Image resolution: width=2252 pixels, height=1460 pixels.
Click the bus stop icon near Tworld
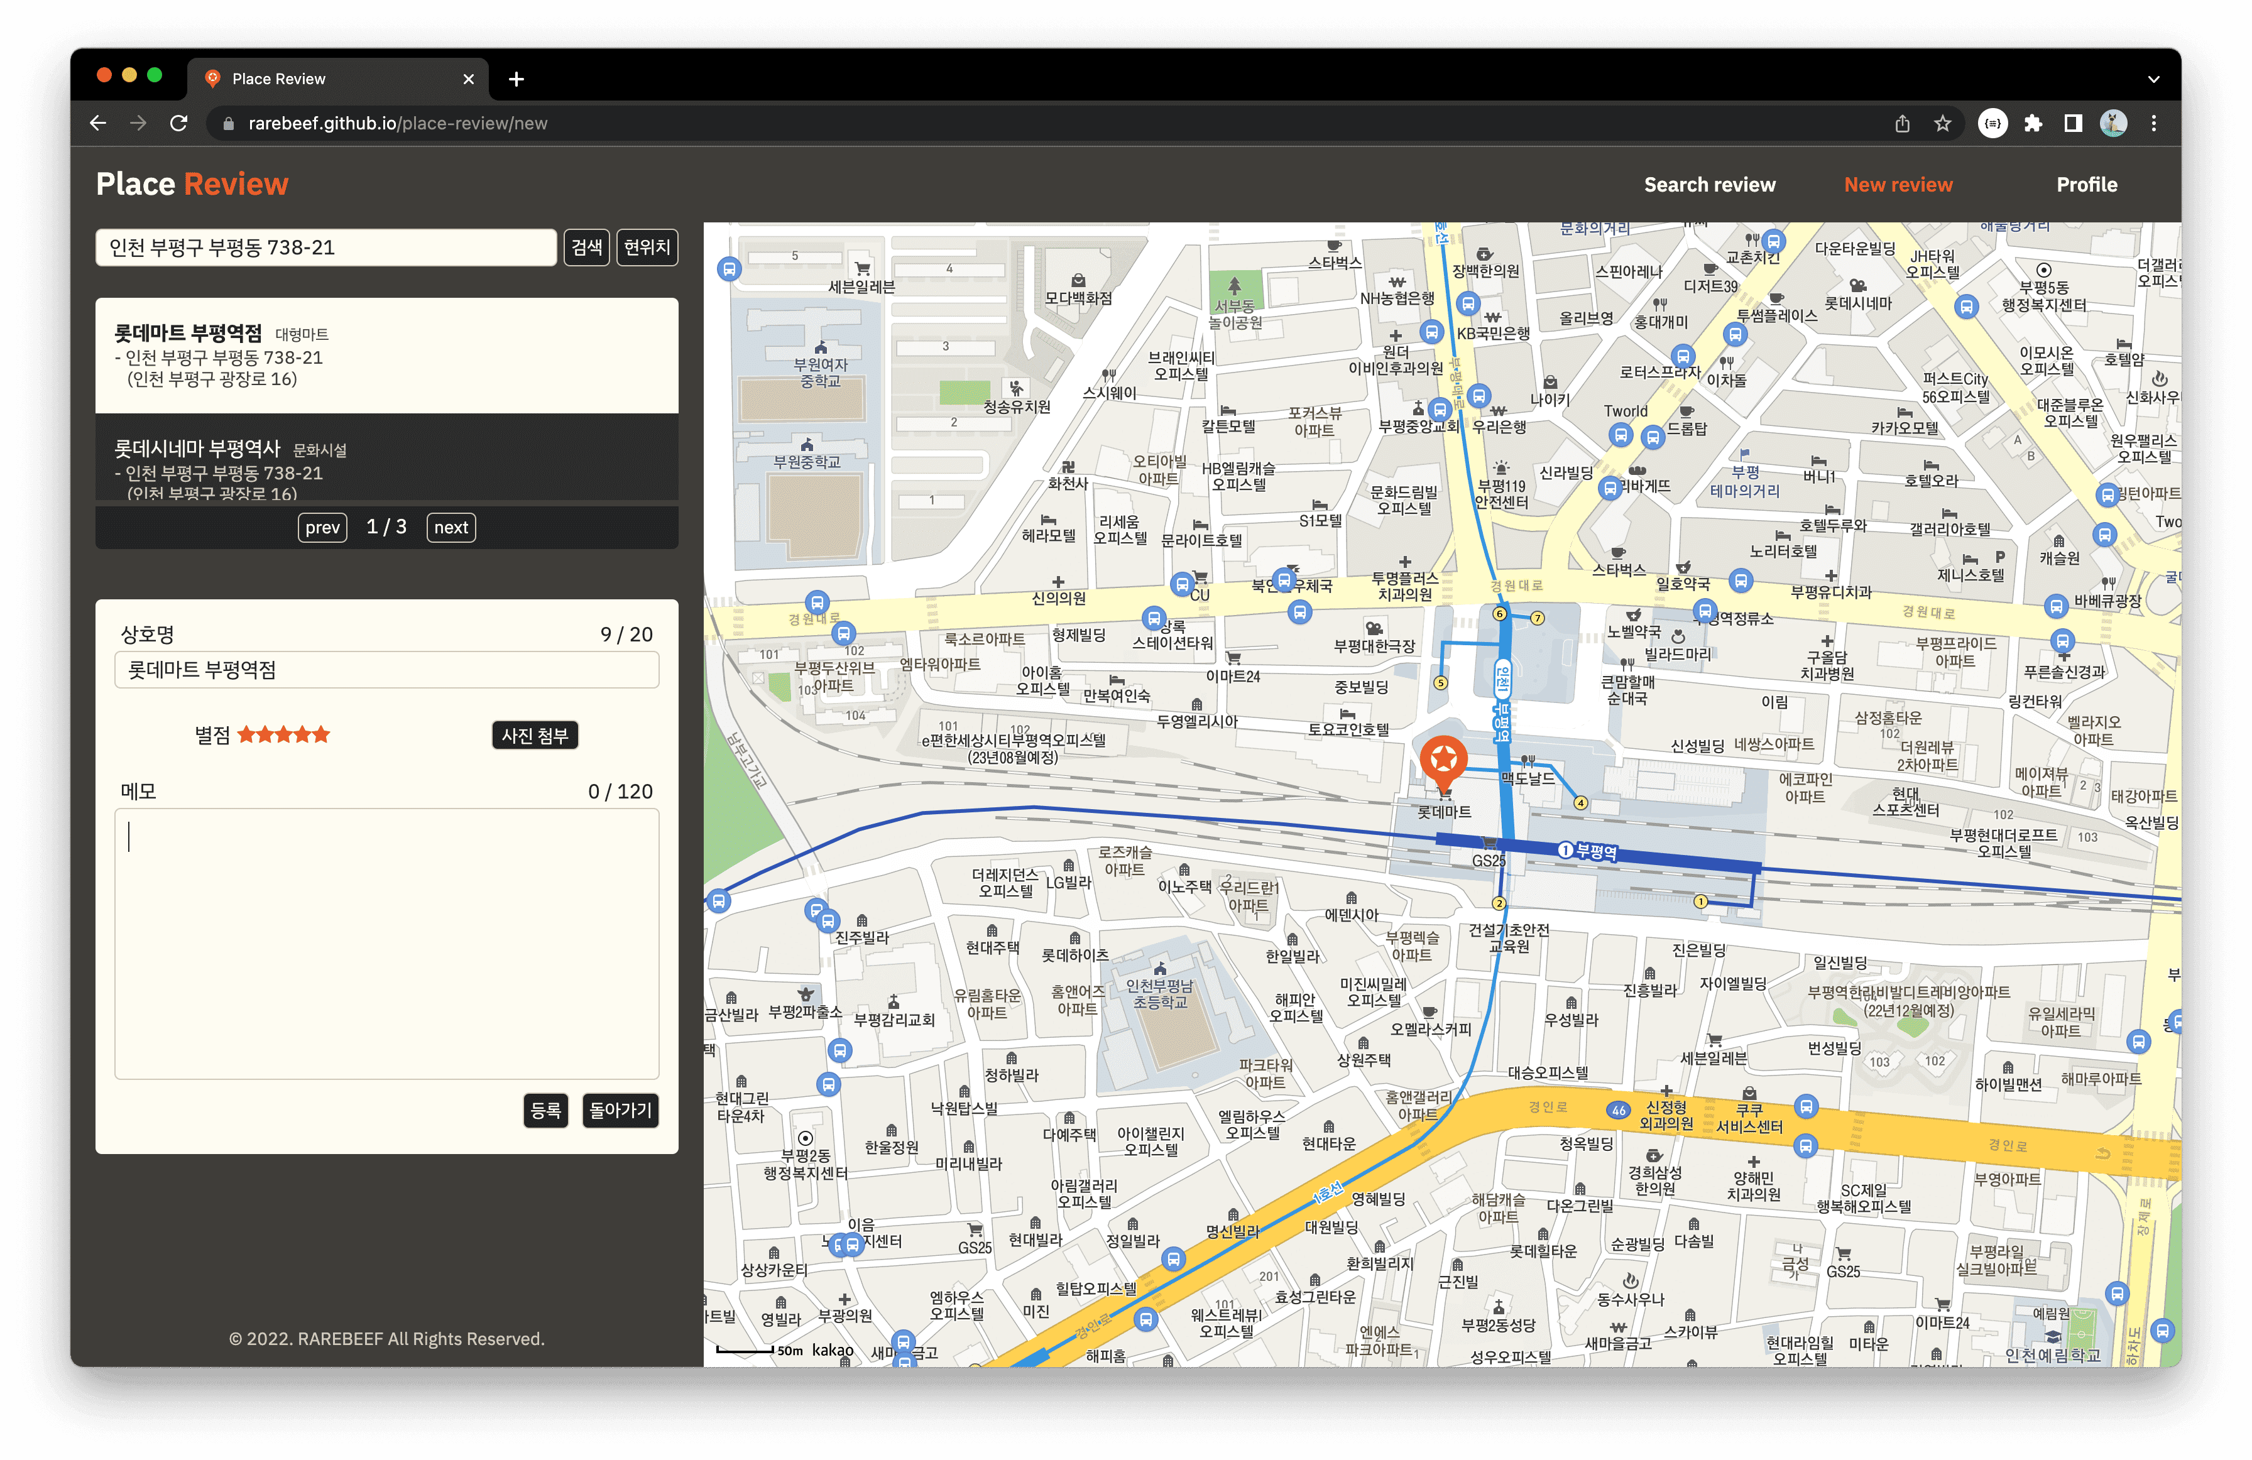[1621, 435]
